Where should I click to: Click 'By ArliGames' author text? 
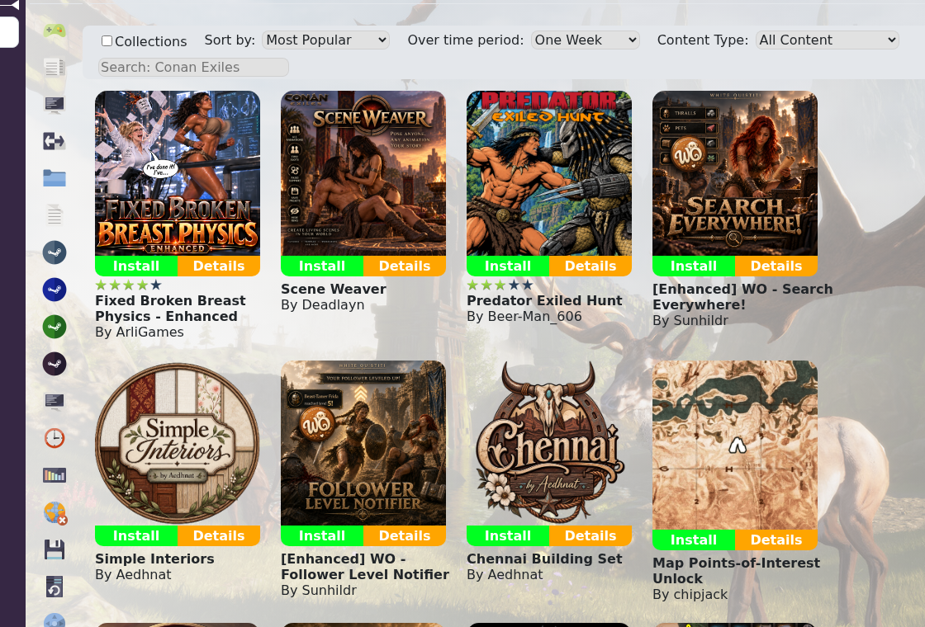click(x=140, y=332)
